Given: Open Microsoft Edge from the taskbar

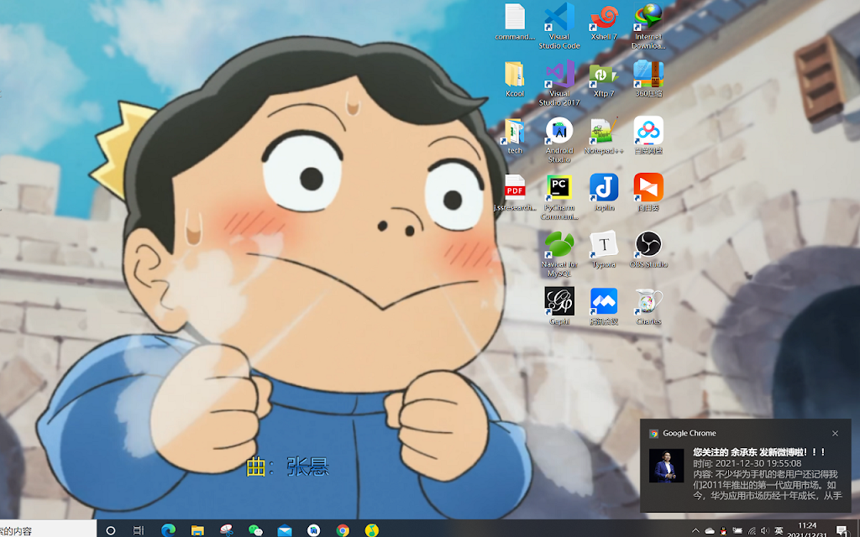Looking at the screenshot, I should tap(168, 530).
